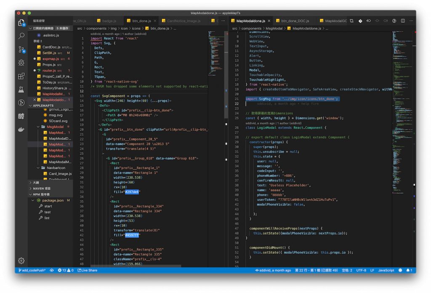This screenshot has height=293, width=431.
Task: Click the add_codePush* branch in status bar
Action: tap(32, 270)
